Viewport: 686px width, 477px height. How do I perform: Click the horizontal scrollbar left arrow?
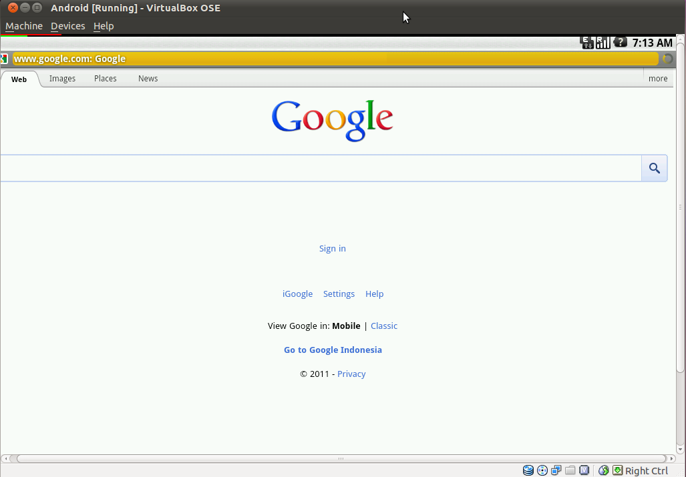click(5, 458)
